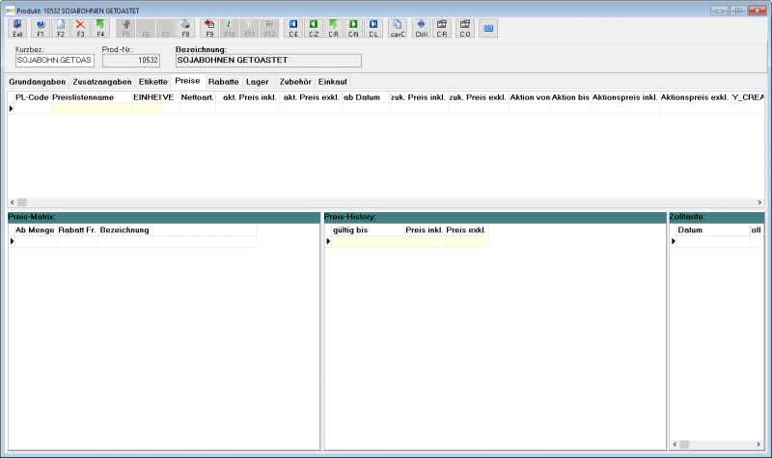
Task: Click the Bezeichnung text field
Action: pyautogui.click(x=268, y=60)
